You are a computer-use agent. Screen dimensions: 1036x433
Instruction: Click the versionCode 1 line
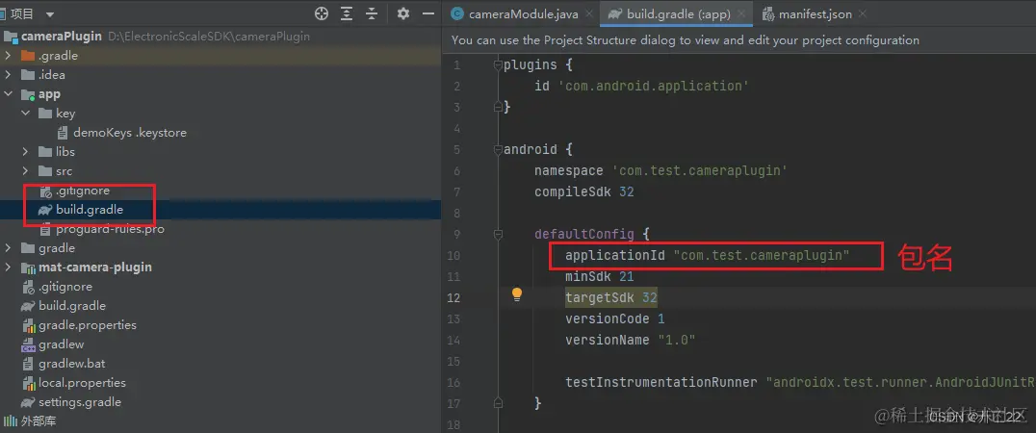coord(614,318)
